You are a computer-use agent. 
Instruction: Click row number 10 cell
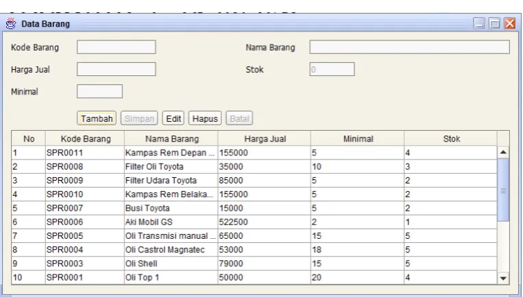pyautogui.click(x=29, y=277)
